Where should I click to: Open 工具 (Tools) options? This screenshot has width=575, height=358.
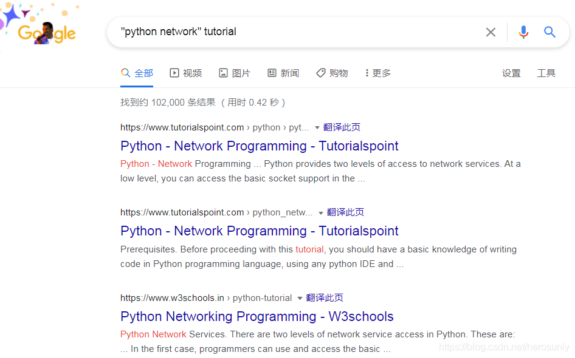click(546, 73)
